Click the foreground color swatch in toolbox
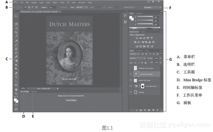Image resolution: width=213 pixels, height=132 pixels. tap(15, 100)
